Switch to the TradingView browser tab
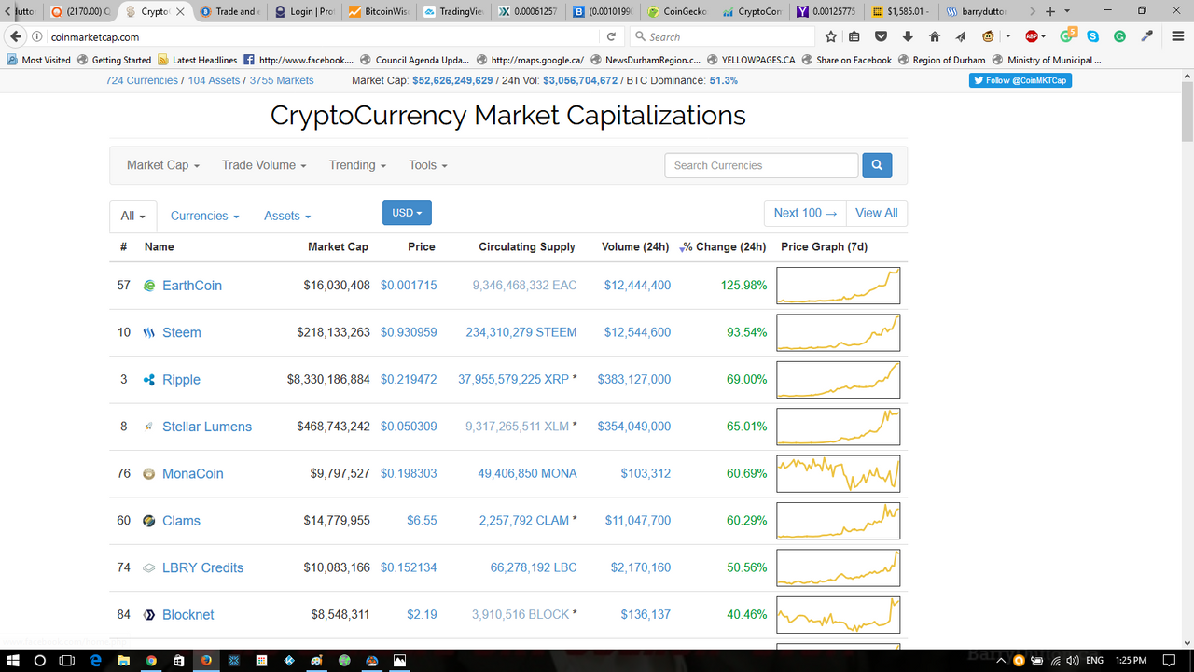The height and width of the screenshot is (672, 1194). tap(452, 11)
